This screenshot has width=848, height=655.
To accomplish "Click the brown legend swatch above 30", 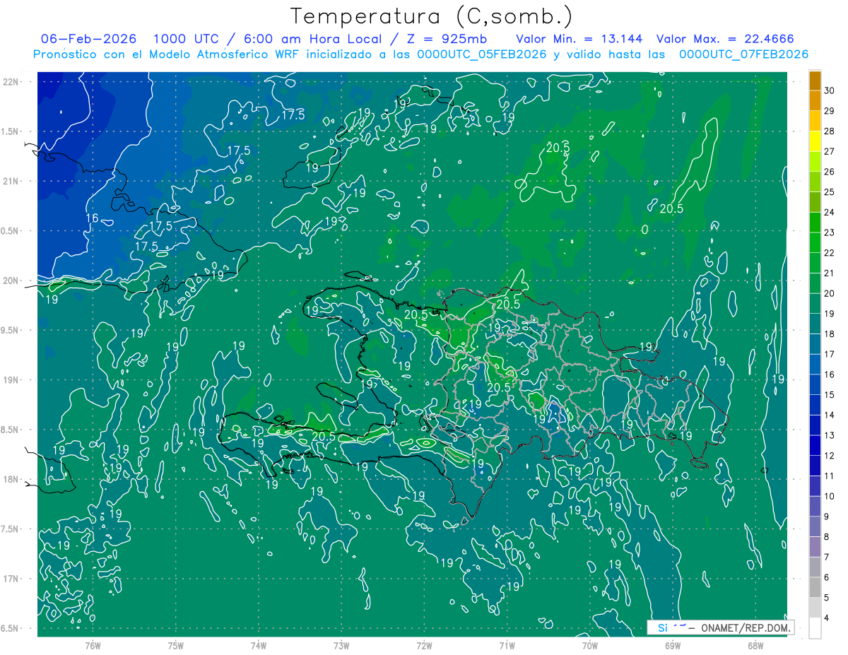I will tap(815, 81).
